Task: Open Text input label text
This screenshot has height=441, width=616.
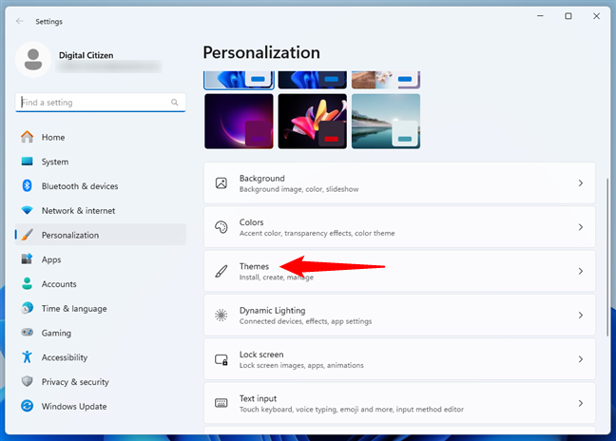Action: click(258, 398)
